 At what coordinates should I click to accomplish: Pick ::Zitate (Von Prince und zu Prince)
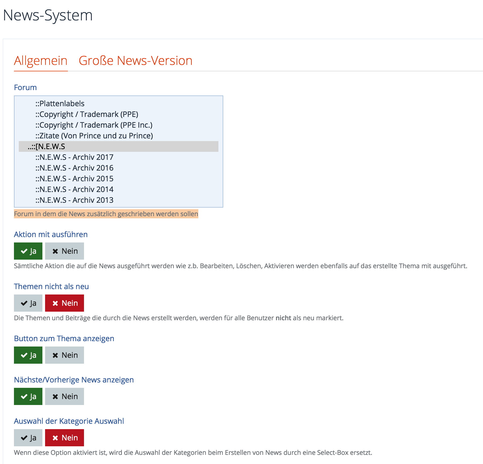[x=94, y=136]
